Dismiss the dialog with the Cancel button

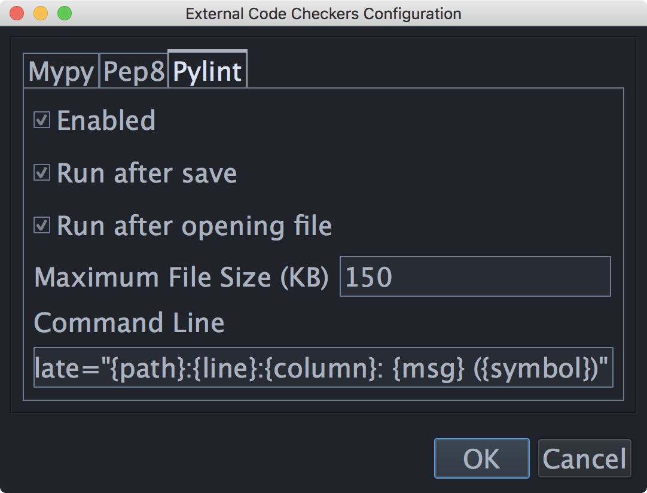click(x=584, y=458)
